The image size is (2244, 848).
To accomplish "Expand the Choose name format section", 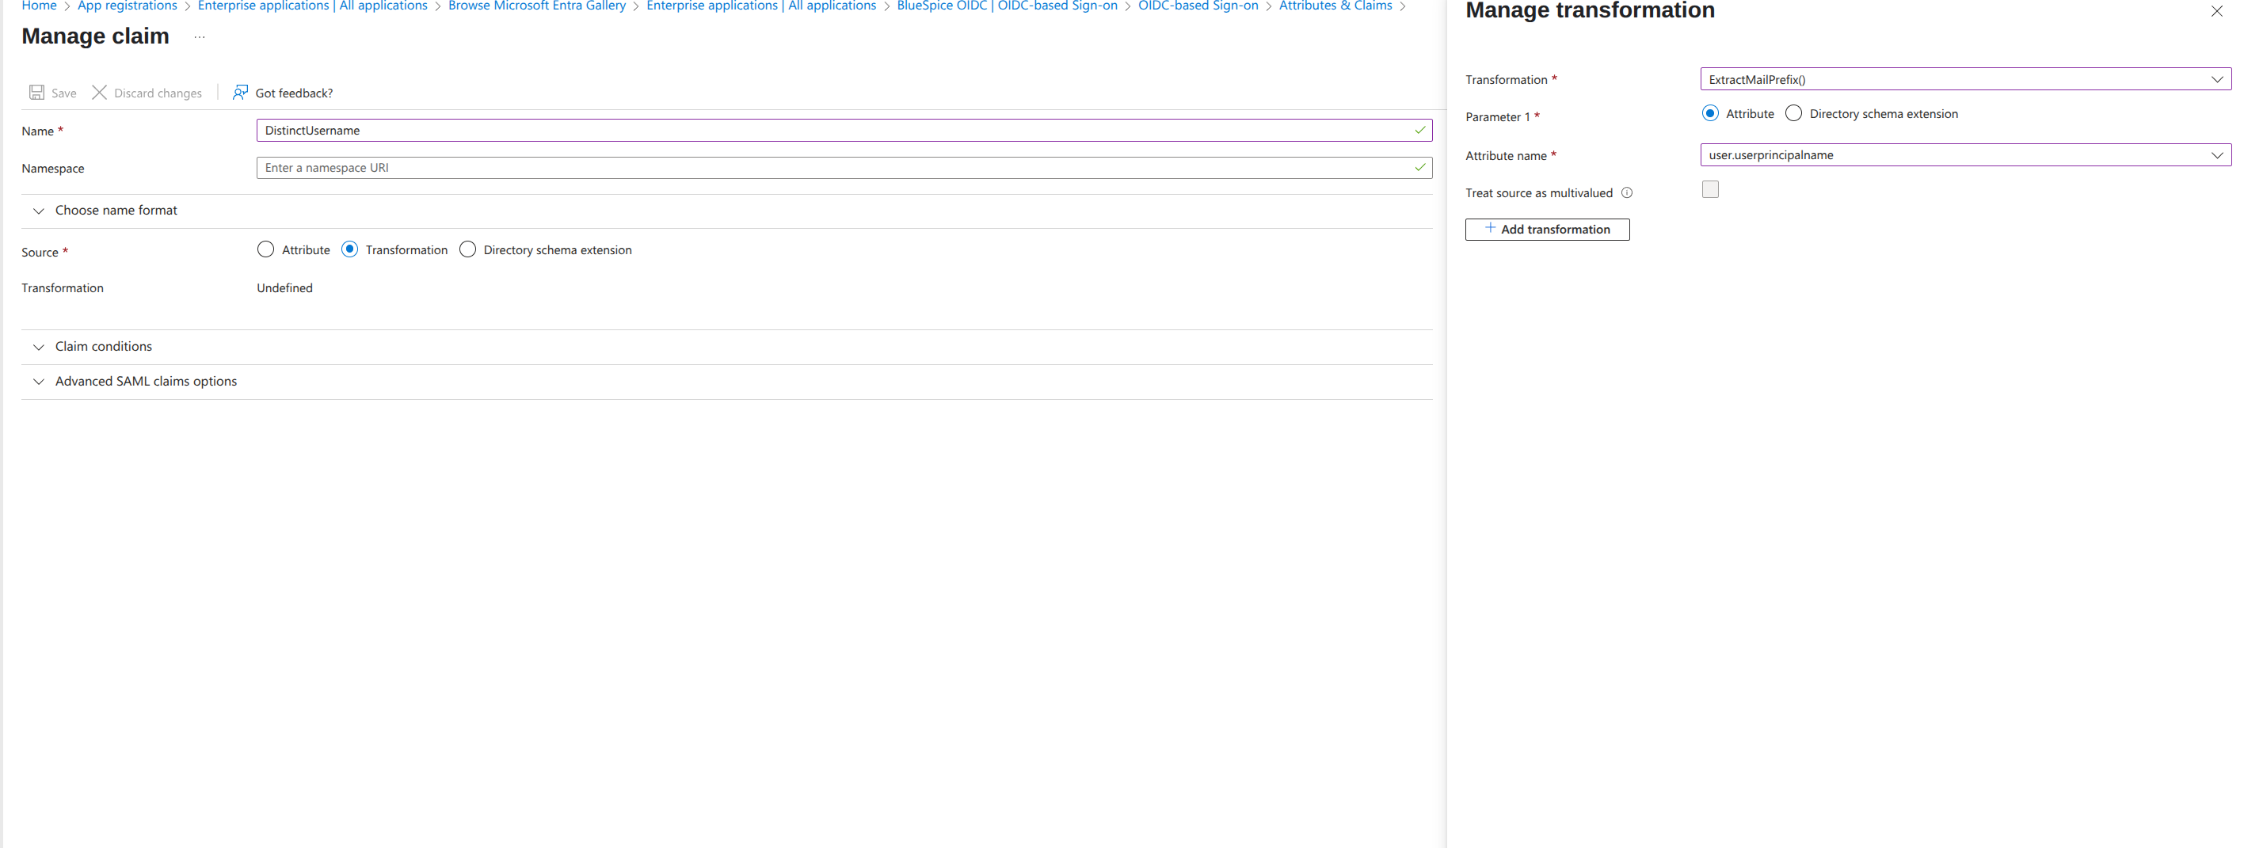I will pos(116,211).
